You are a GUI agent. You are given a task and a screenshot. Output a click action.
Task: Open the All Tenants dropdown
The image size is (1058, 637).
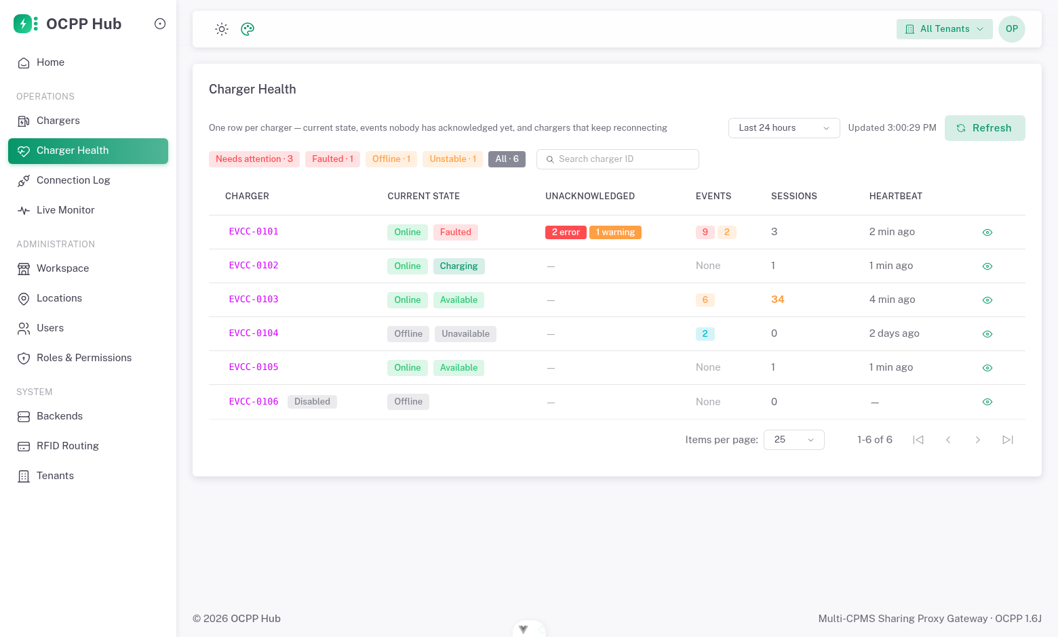tap(945, 29)
